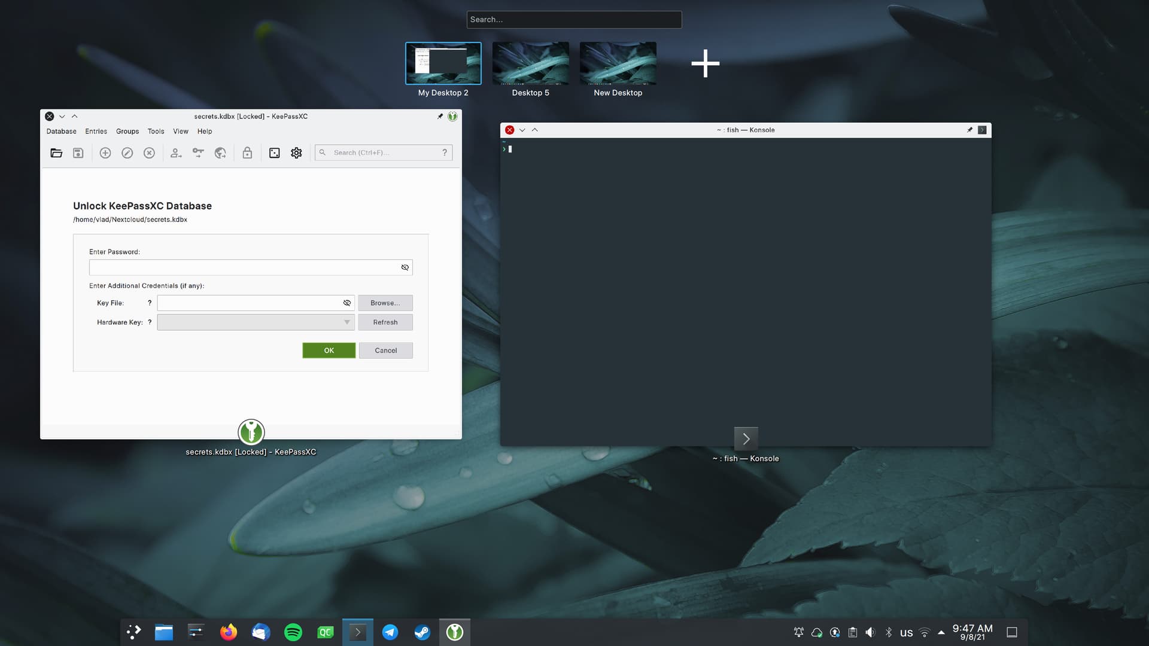Image resolution: width=1149 pixels, height=646 pixels.
Task: Toggle password visibility in Enter Password field
Action: click(x=405, y=267)
